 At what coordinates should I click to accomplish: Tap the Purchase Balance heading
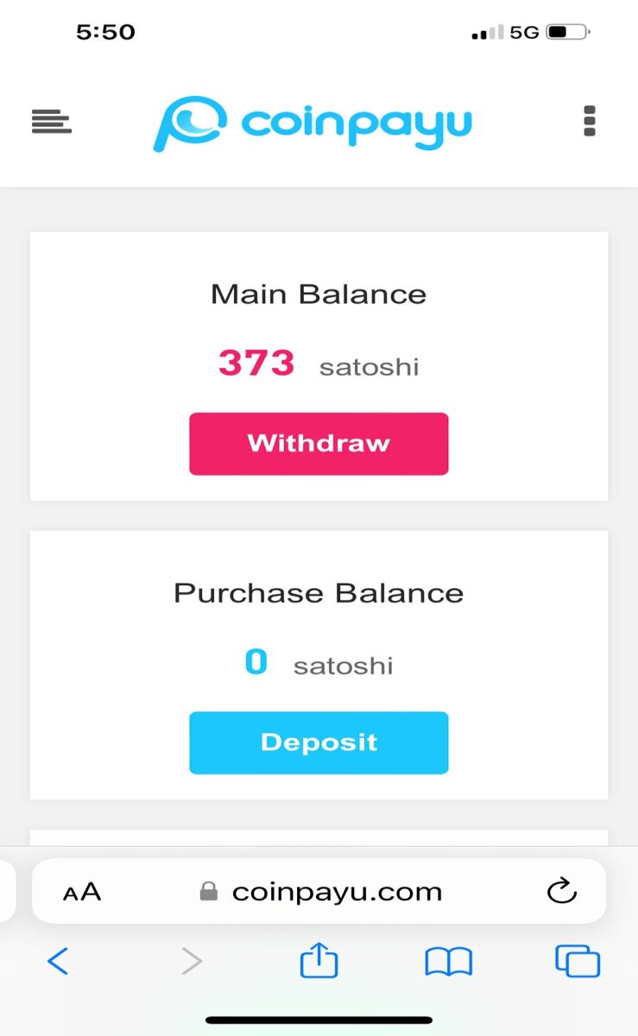[319, 593]
